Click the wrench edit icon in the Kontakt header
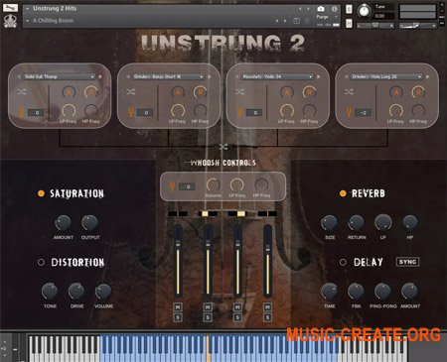The width and height of the screenshot is (447, 362). (10, 8)
